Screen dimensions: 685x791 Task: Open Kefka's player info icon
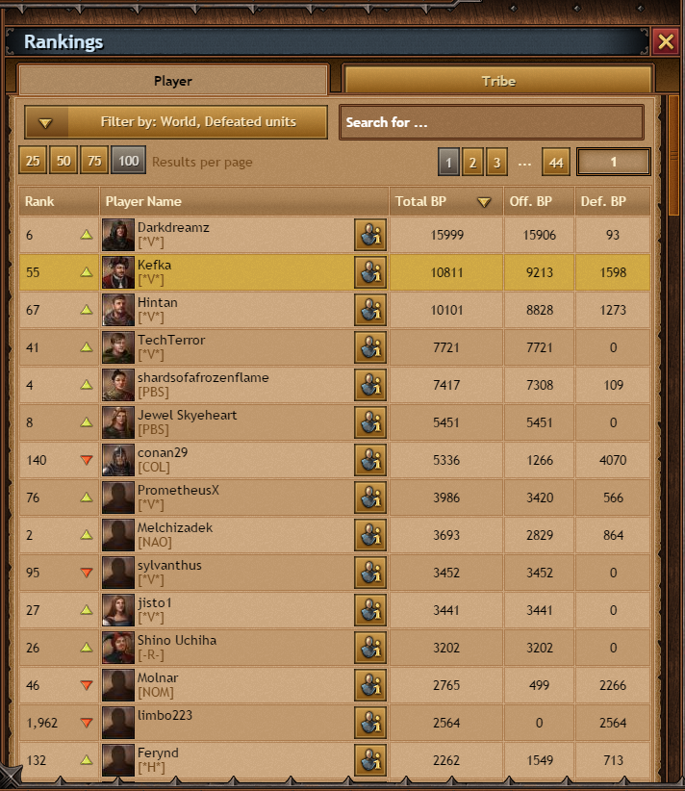point(370,272)
